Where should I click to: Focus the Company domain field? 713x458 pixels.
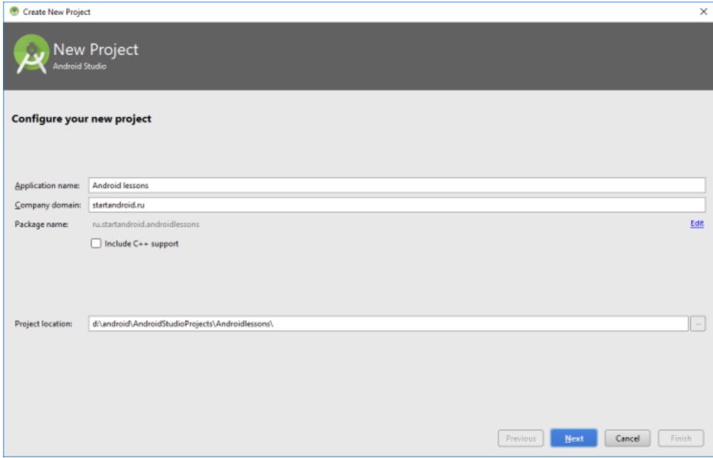pyautogui.click(x=397, y=205)
